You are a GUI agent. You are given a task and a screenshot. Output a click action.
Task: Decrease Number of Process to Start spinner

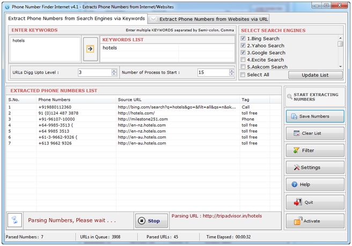[231, 74]
